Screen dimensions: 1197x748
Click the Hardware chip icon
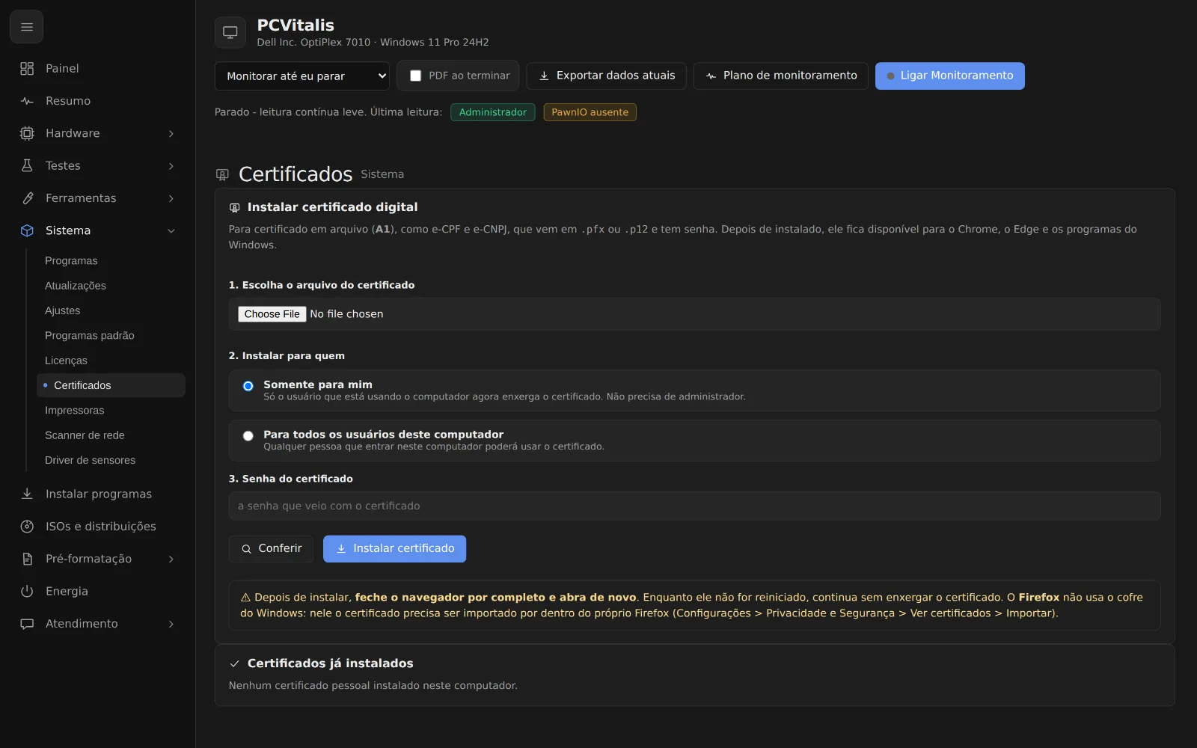pos(27,133)
